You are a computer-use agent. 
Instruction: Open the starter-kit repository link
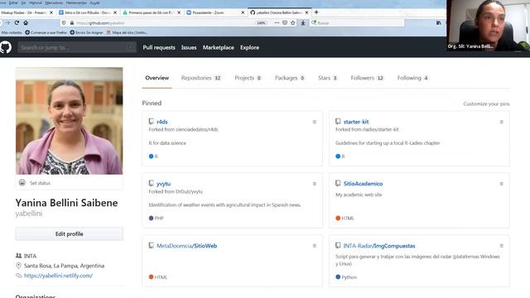(356, 122)
